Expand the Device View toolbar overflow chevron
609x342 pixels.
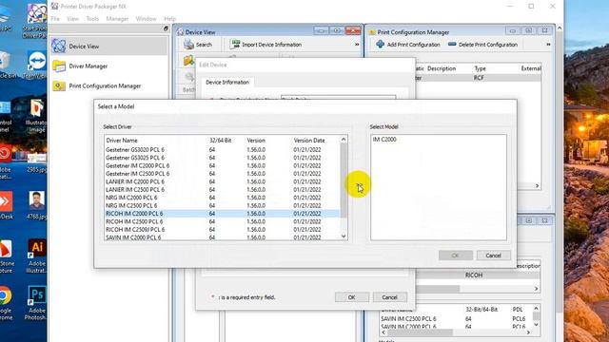(x=357, y=45)
